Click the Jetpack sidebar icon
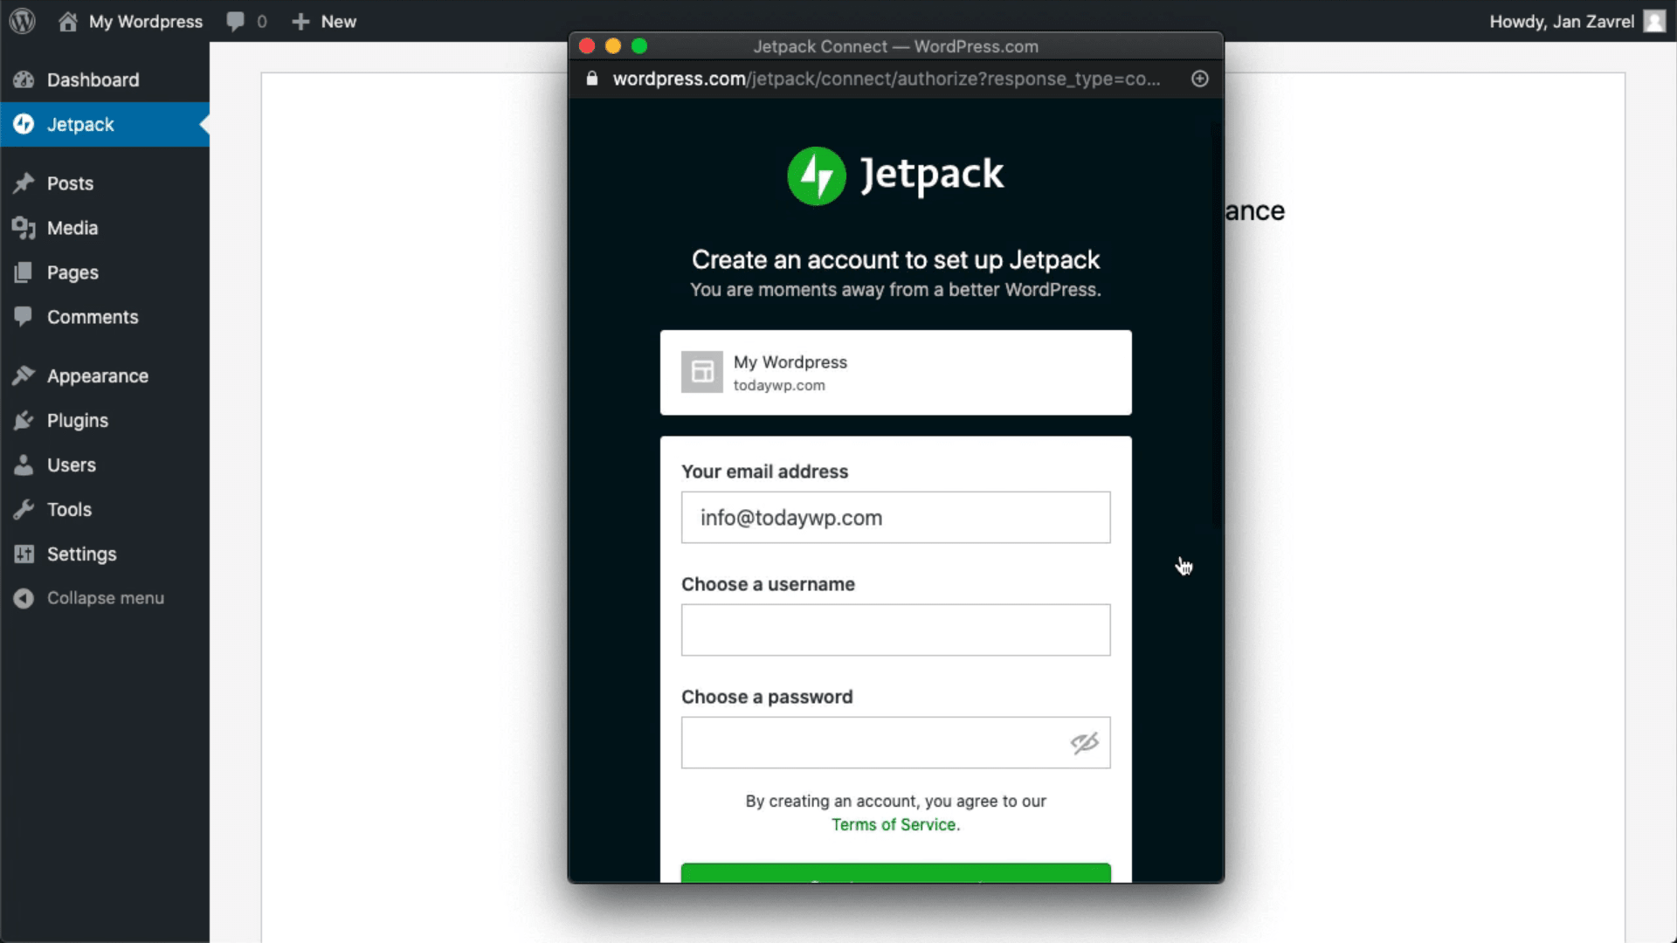The image size is (1677, 943). (24, 124)
